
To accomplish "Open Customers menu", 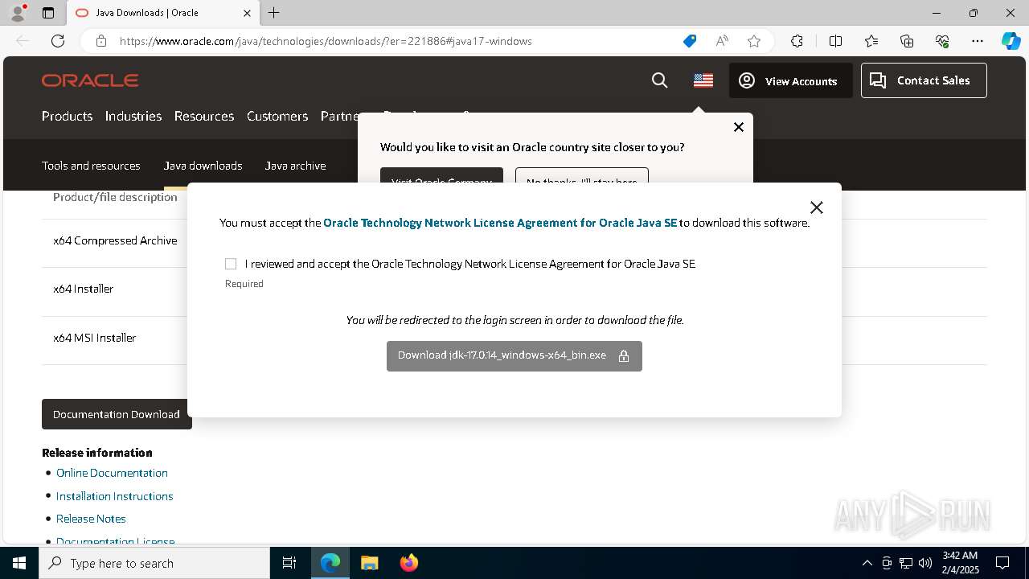I will coord(277,116).
